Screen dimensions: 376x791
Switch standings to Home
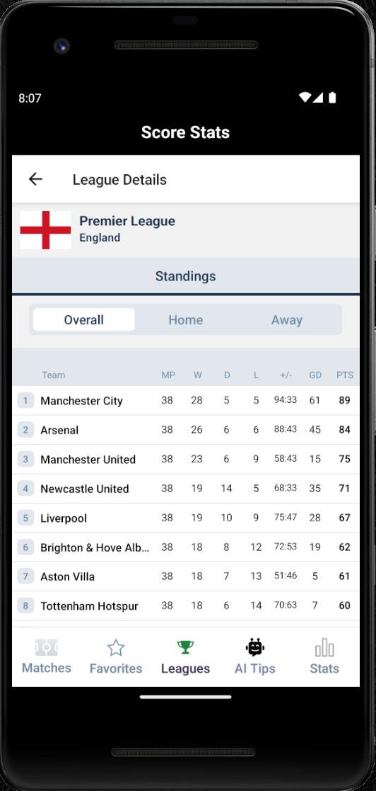point(186,320)
